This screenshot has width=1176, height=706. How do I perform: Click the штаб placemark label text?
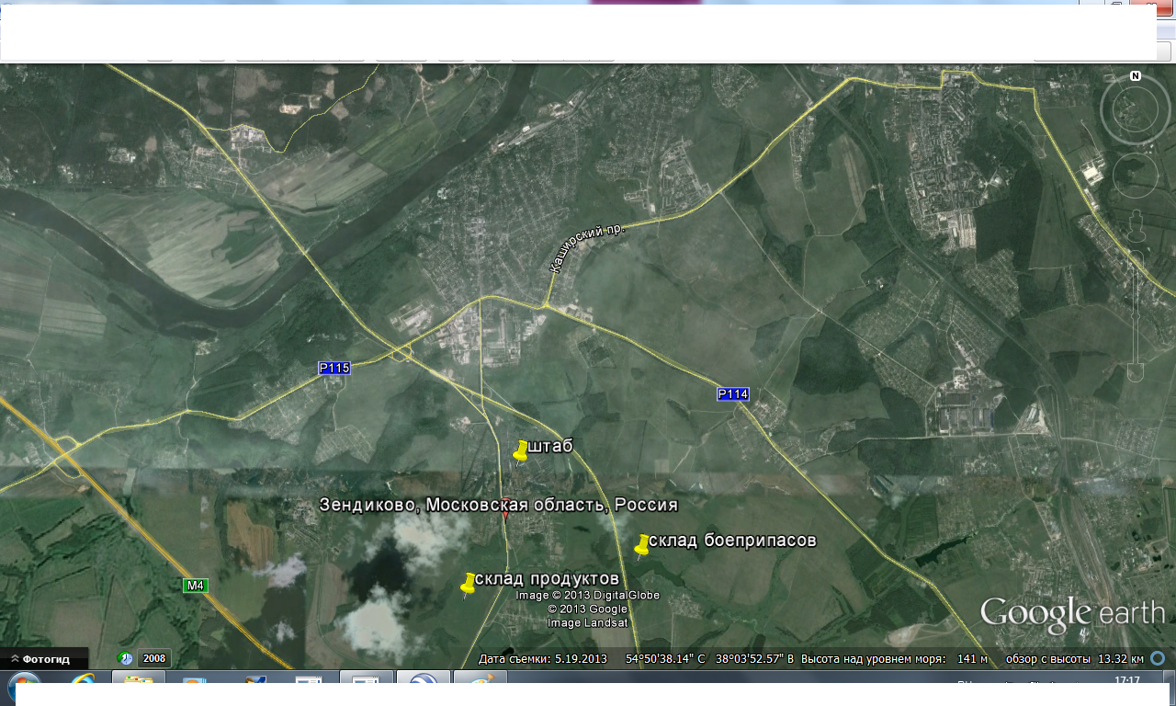click(551, 446)
